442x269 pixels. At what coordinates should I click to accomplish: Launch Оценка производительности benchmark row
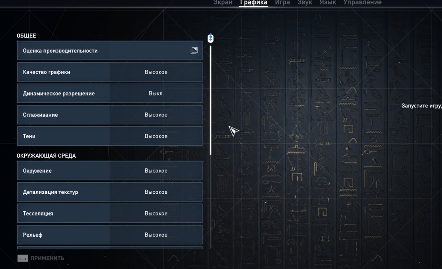pos(109,51)
